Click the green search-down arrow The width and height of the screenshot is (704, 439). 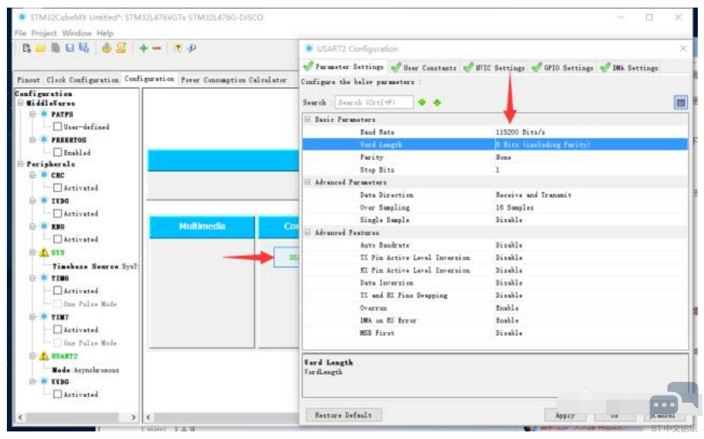[422, 103]
